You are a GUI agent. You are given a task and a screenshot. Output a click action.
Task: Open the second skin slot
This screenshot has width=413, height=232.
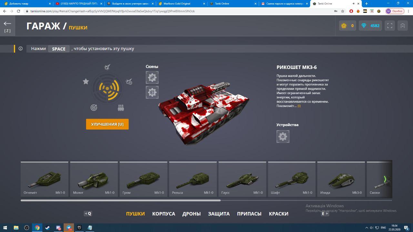point(152,92)
